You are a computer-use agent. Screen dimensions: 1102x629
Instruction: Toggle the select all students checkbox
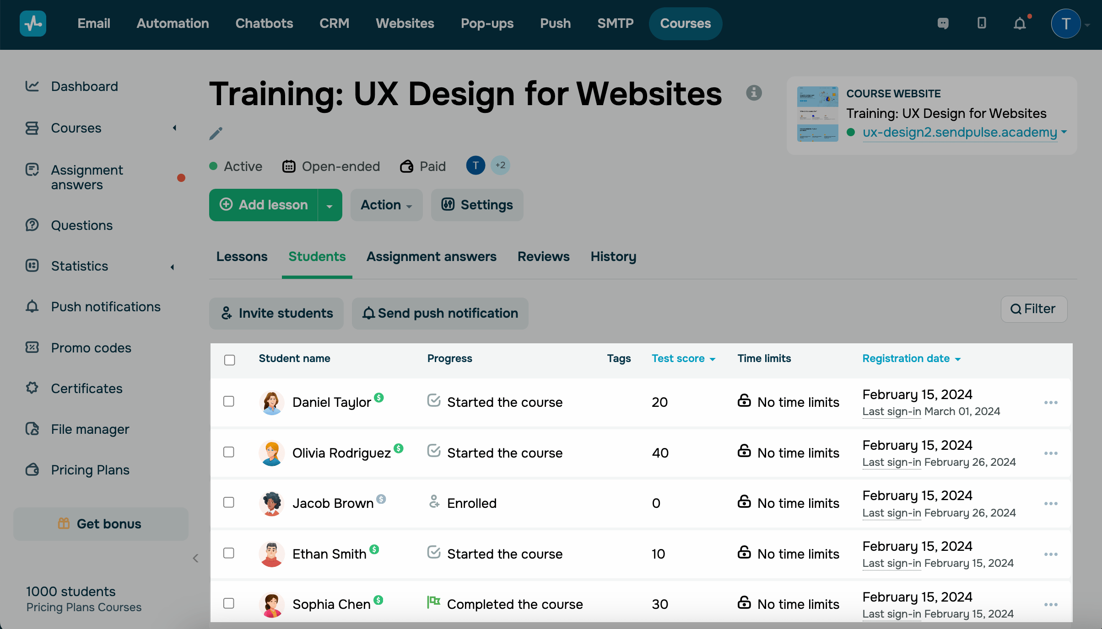tap(230, 360)
